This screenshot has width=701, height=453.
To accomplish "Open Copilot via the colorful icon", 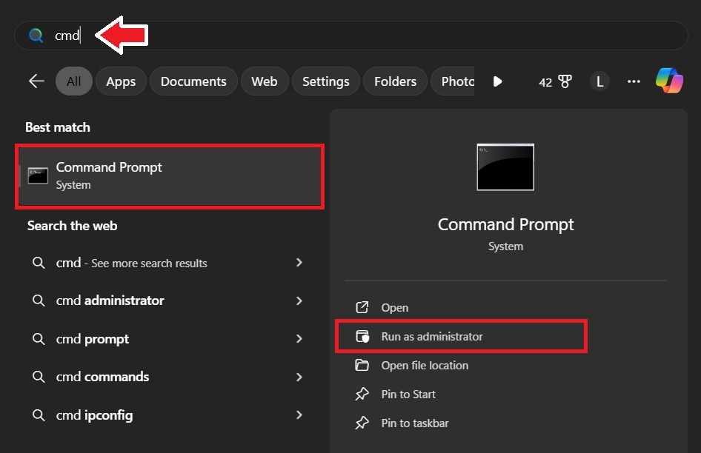I will coord(669,81).
